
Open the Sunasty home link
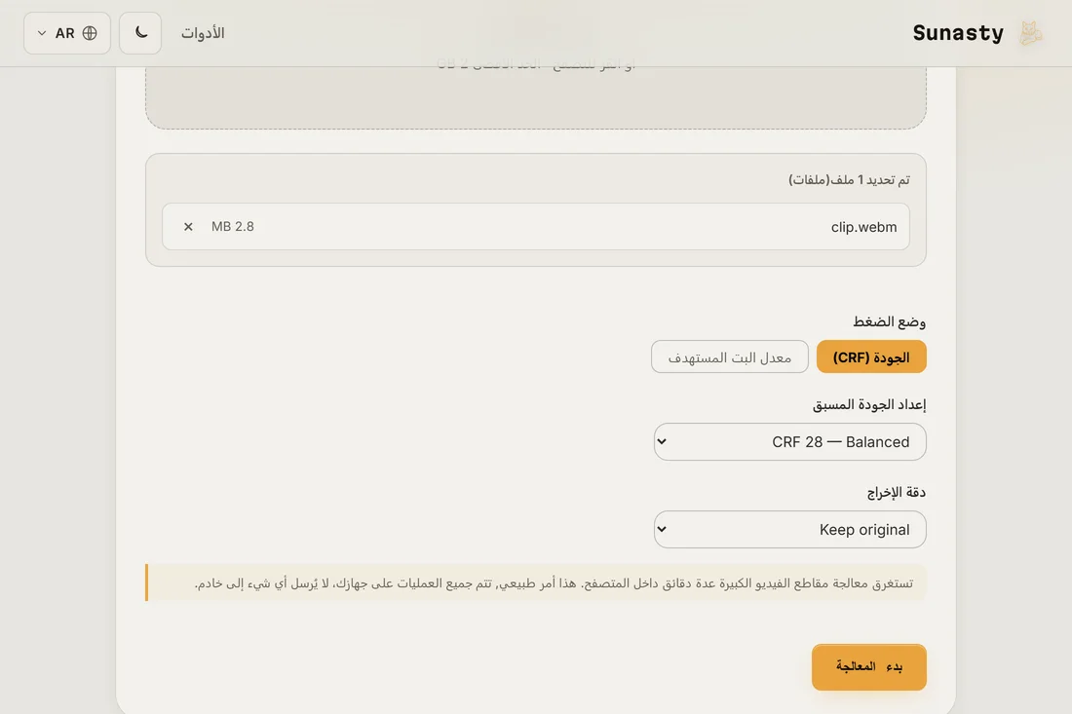coord(977,33)
